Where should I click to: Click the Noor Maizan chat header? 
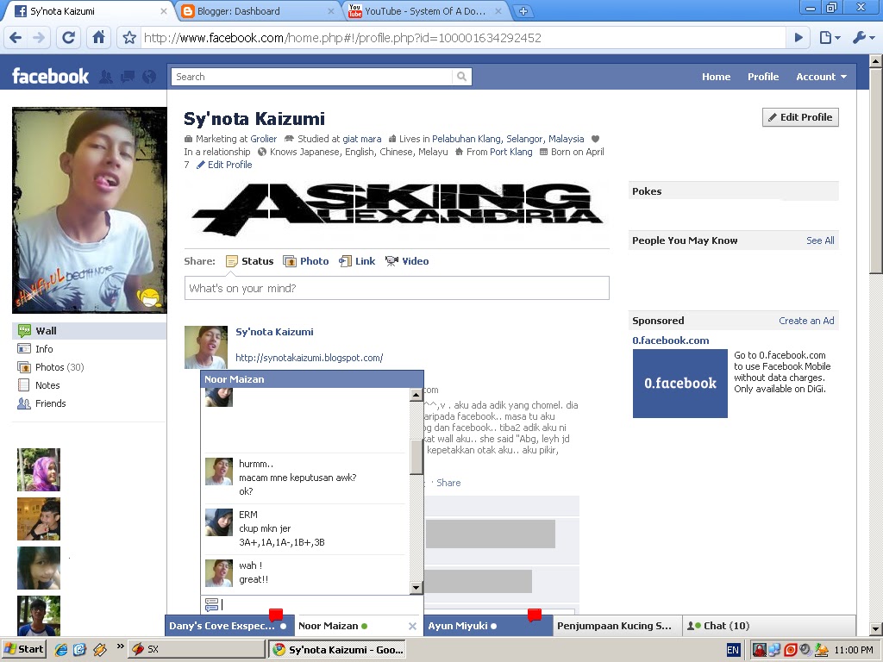[312, 379]
